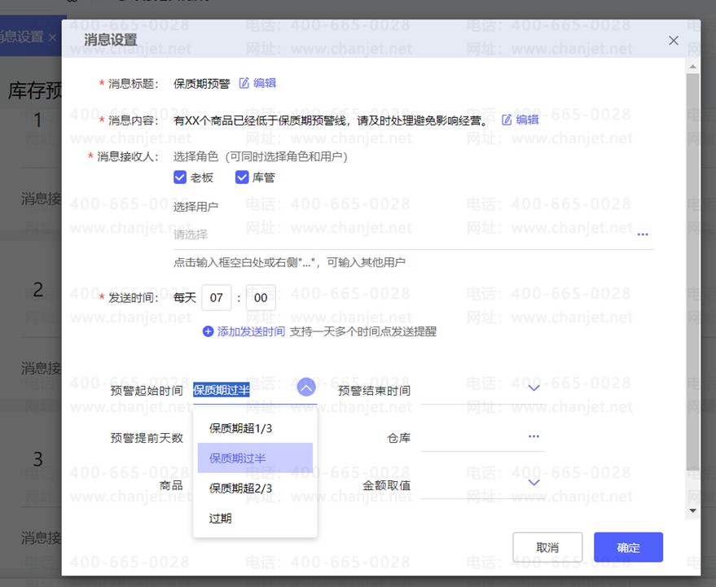Select 过期 option in dropdown list
Image resolution: width=716 pixels, height=587 pixels.
220,518
